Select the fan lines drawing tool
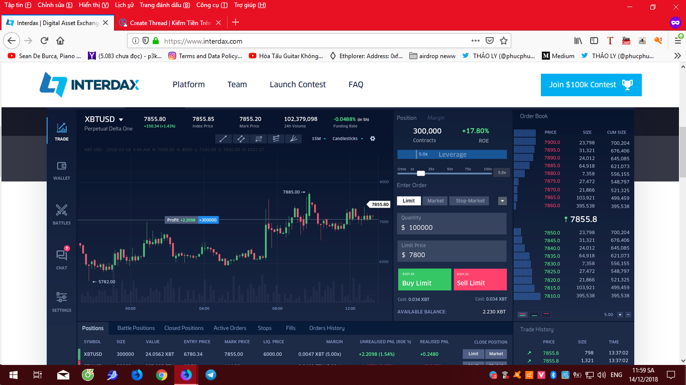Viewport: 686px width, 385px height. (293, 139)
